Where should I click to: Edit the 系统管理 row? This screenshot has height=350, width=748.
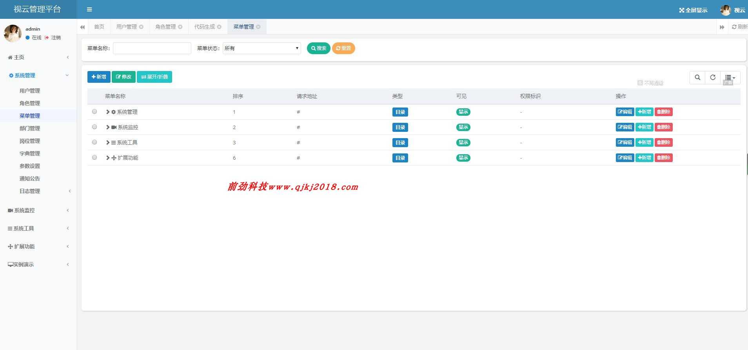coord(625,112)
